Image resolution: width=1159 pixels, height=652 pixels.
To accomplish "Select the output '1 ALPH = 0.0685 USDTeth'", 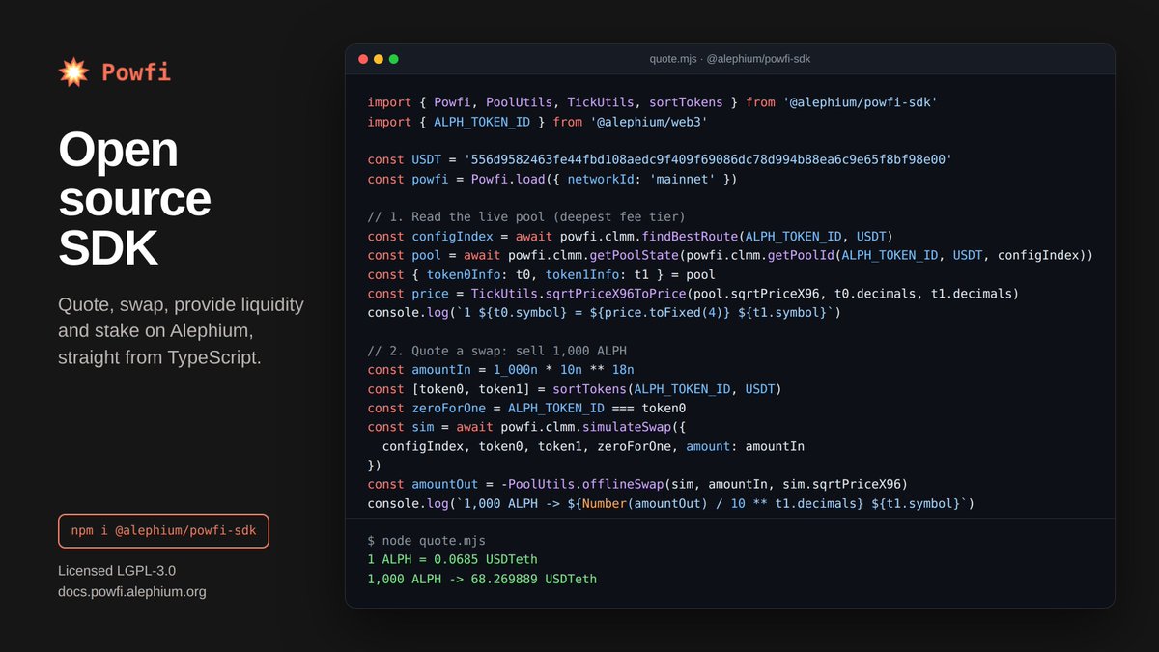I will (x=452, y=559).
